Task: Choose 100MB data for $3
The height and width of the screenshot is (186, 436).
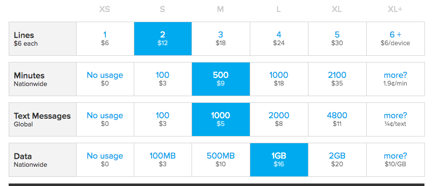Action: tap(163, 160)
